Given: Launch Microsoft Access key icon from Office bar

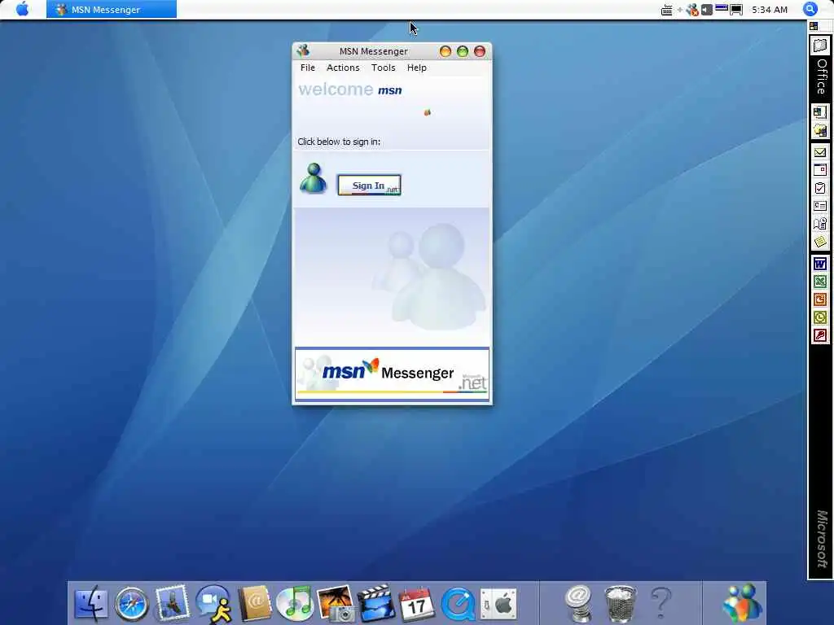Looking at the screenshot, I should 820,336.
